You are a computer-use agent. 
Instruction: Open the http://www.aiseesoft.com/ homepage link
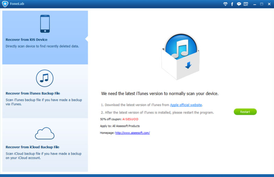[x=132, y=133]
